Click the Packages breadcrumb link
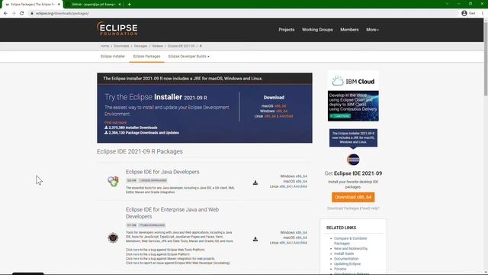This screenshot has height=275, width=488. 140,46
